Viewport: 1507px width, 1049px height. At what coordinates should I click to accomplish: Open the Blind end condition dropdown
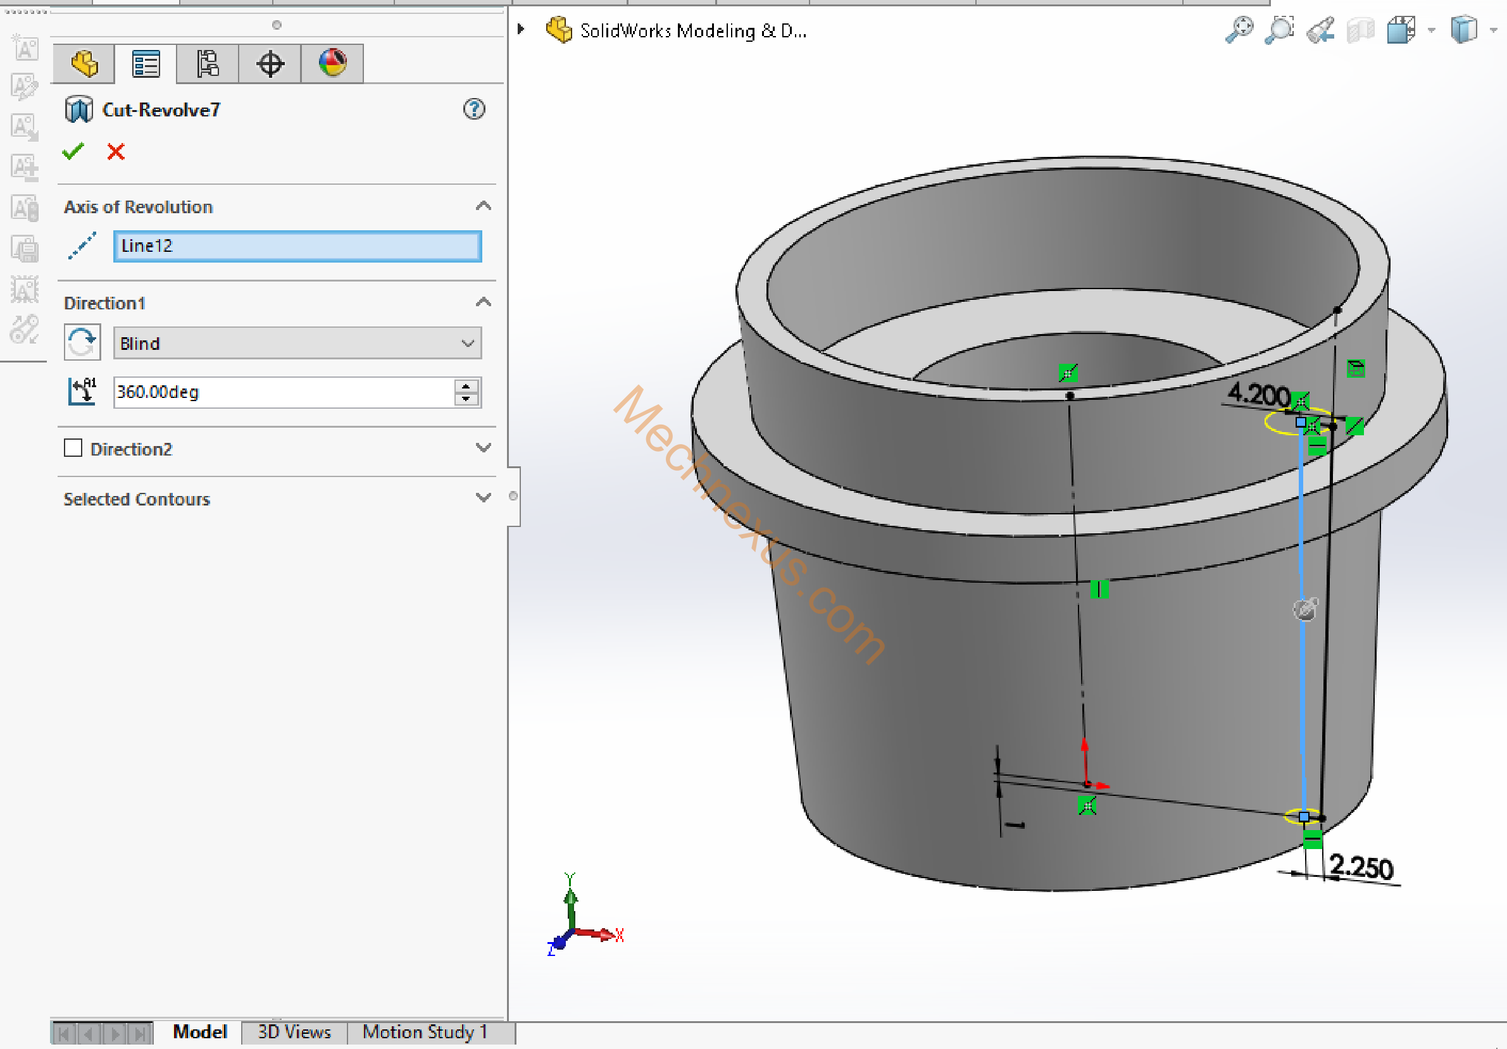click(297, 343)
